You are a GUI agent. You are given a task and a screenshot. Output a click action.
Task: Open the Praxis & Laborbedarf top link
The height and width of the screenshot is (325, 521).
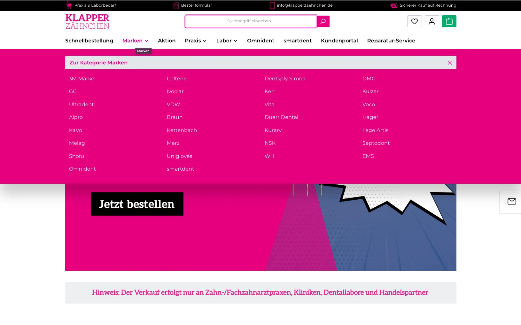click(x=95, y=5)
